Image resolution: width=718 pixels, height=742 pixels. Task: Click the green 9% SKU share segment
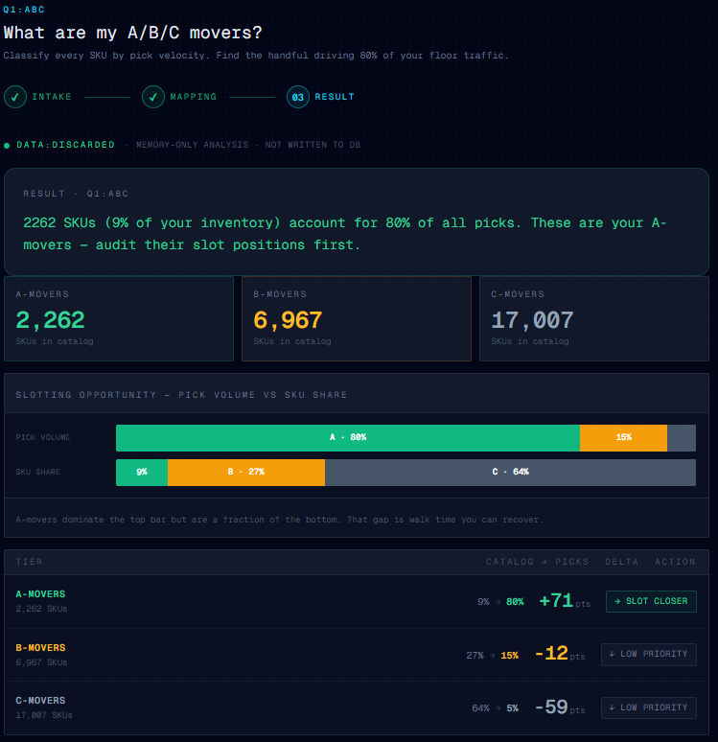click(142, 473)
